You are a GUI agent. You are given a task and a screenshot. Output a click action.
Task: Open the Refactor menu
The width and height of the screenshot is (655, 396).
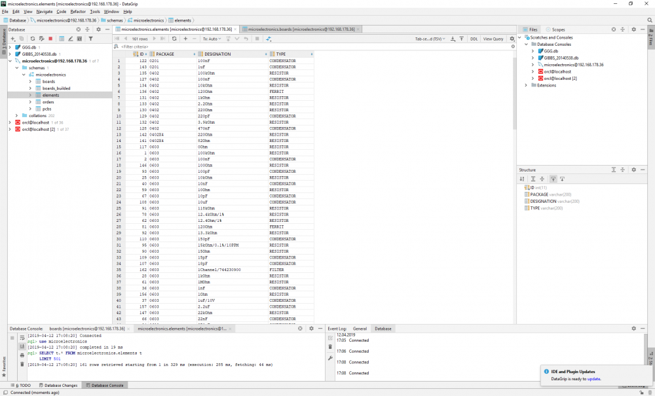point(78,12)
